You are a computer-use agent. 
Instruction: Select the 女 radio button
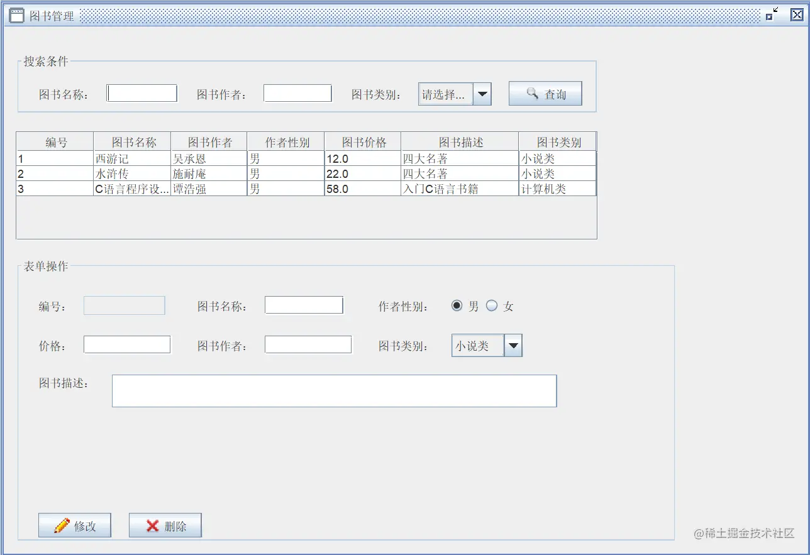click(x=492, y=305)
